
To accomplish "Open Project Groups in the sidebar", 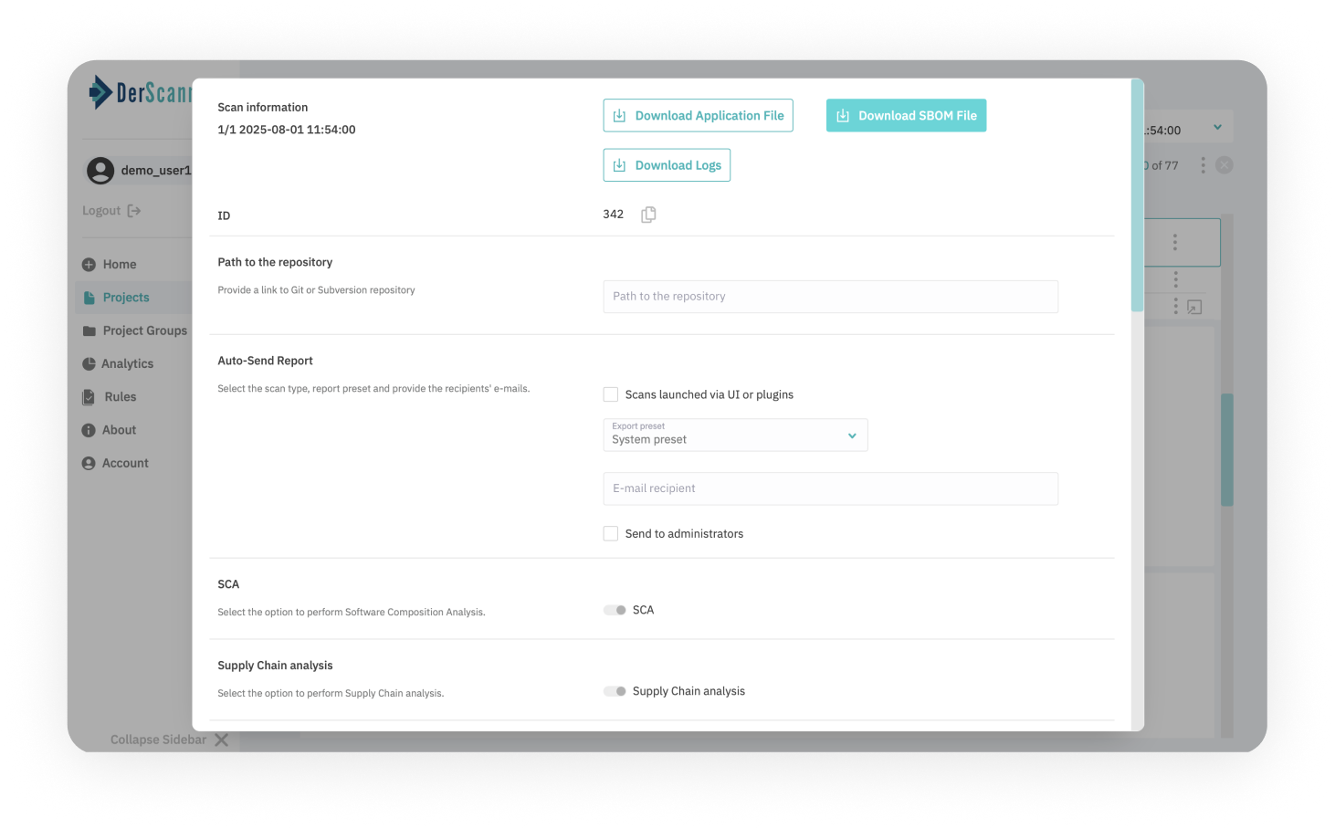I will (x=135, y=331).
